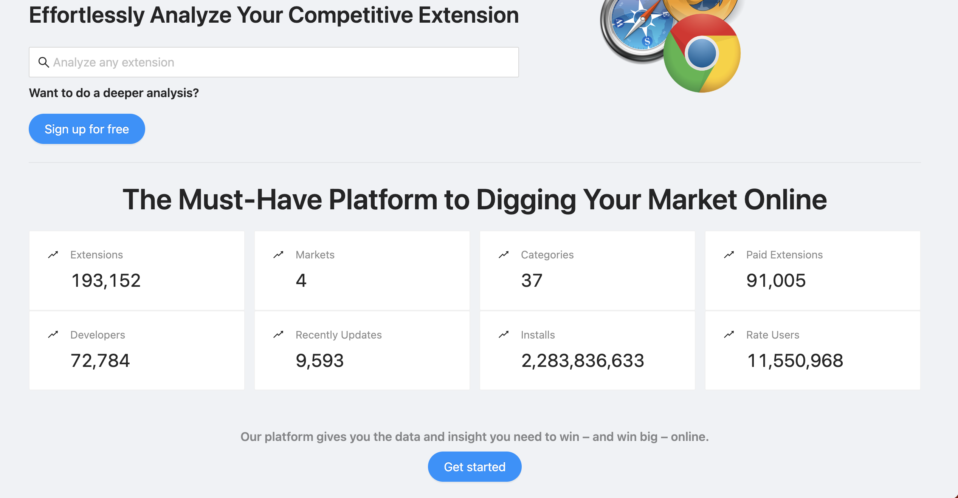Click the trend icon beside Paid Extensions
This screenshot has height=498, width=958.
point(729,255)
